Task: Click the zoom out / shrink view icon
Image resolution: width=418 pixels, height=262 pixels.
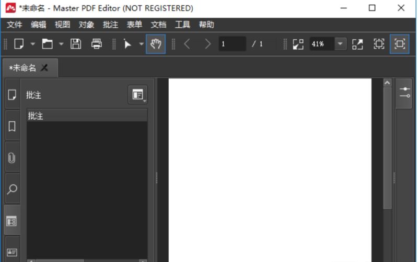Action: pos(298,44)
